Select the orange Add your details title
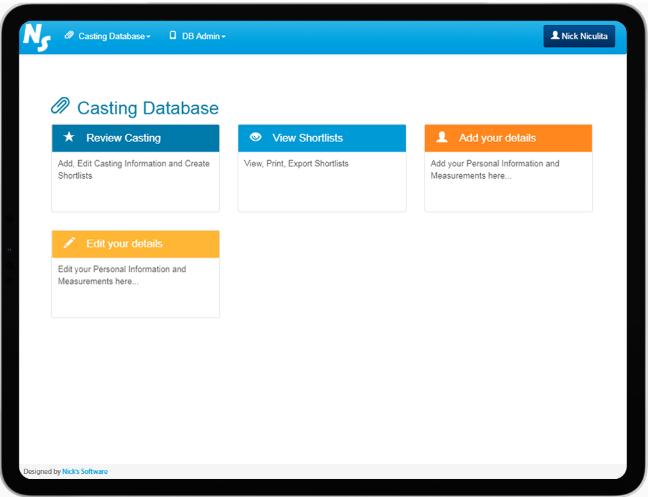This screenshot has width=648, height=497. coord(497,138)
